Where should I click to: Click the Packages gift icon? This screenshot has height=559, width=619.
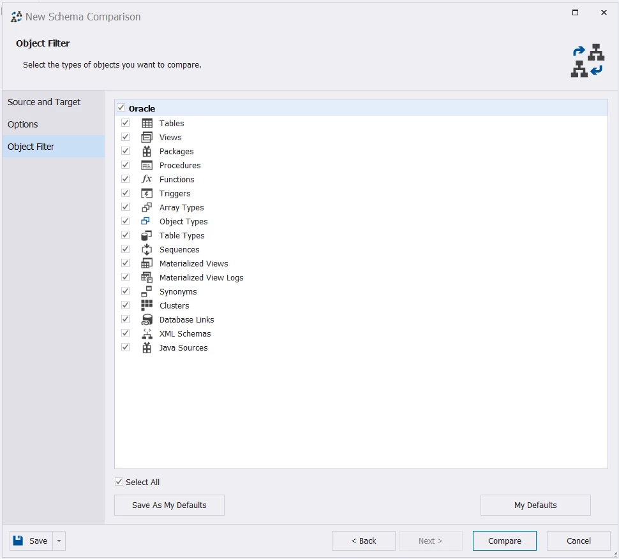coord(147,151)
